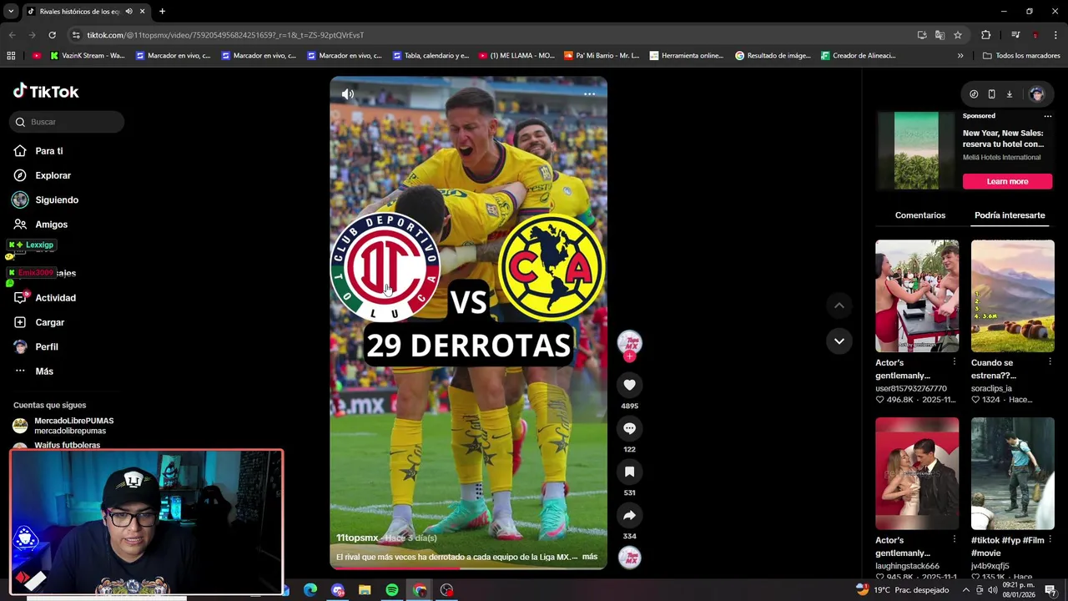
Task: Click the video progress bar
Action: [x=468, y=568]
